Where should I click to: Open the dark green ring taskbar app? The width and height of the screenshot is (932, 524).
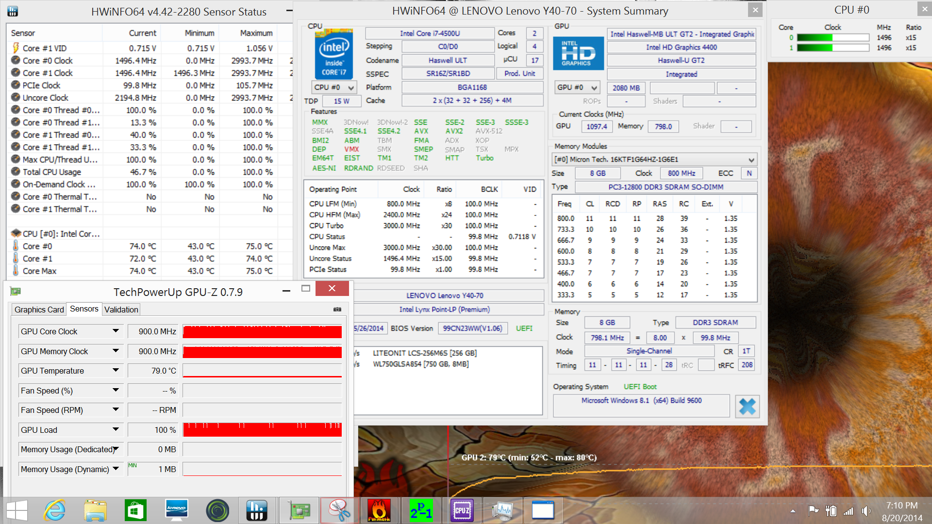pyautogui.click(x=217, y=510)
